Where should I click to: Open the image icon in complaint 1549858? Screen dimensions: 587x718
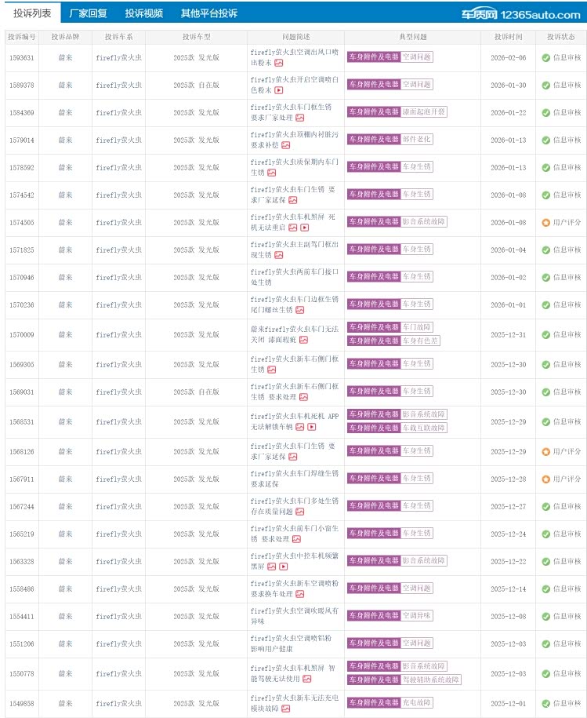click(x=286, y=709)
